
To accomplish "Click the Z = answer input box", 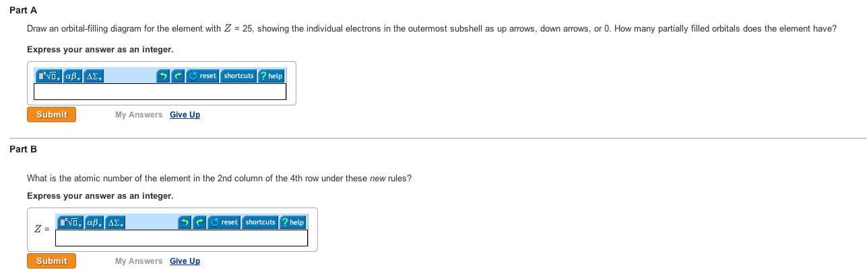I will [182, 238].
